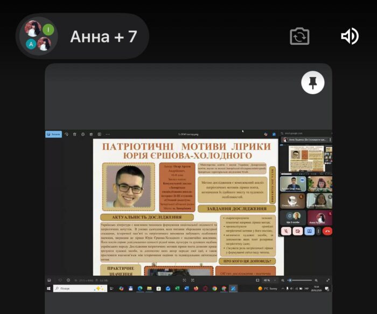
Task: Switch camera with the flip camera icon
Action: coord(299,36)
